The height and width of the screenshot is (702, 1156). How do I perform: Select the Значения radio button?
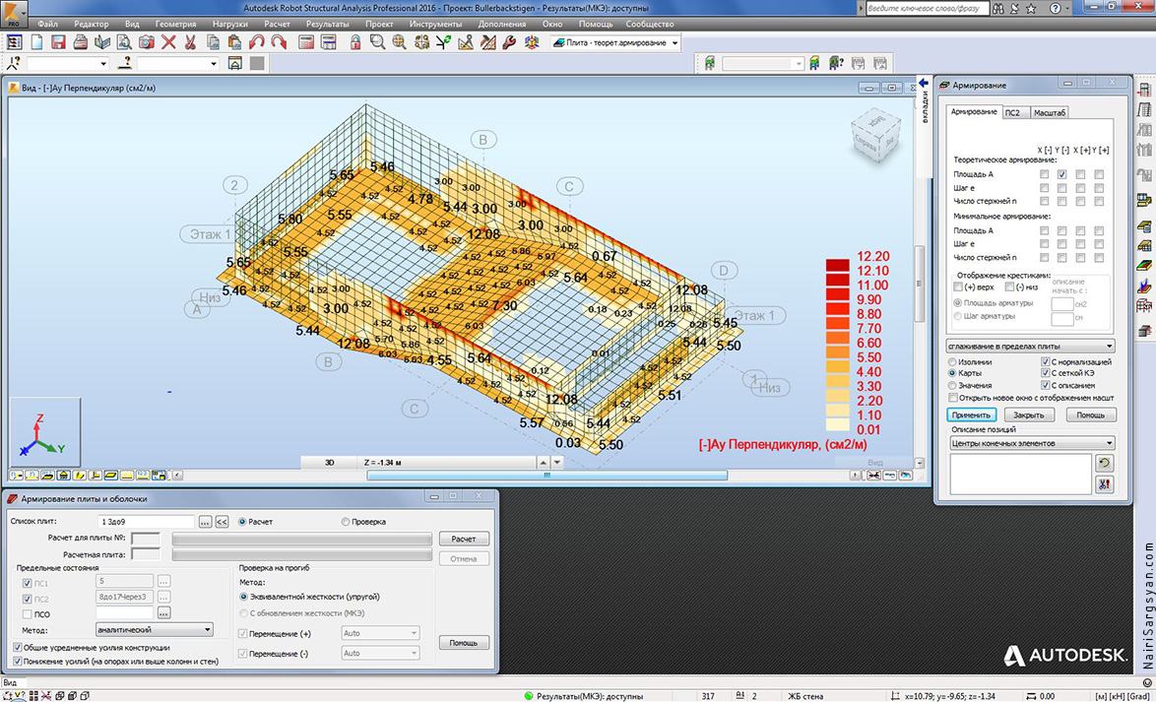pyautogui.click(x=953, y=385)
